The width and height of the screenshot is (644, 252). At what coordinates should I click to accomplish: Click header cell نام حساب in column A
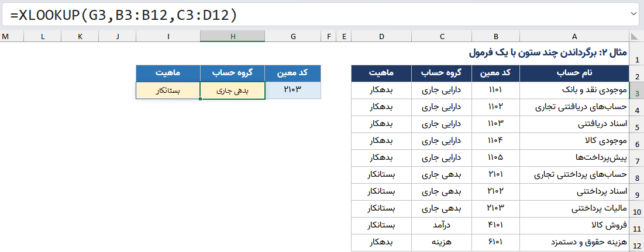click(x=574, y=73)
